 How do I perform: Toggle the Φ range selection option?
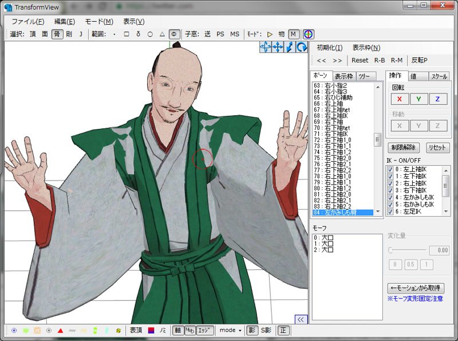coord(174,34)
